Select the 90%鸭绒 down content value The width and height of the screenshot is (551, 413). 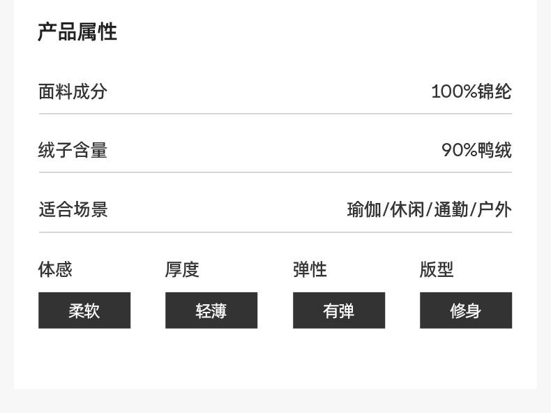(x=476, y=150)
